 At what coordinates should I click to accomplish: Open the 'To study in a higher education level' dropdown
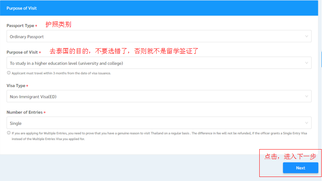(156, 63)
